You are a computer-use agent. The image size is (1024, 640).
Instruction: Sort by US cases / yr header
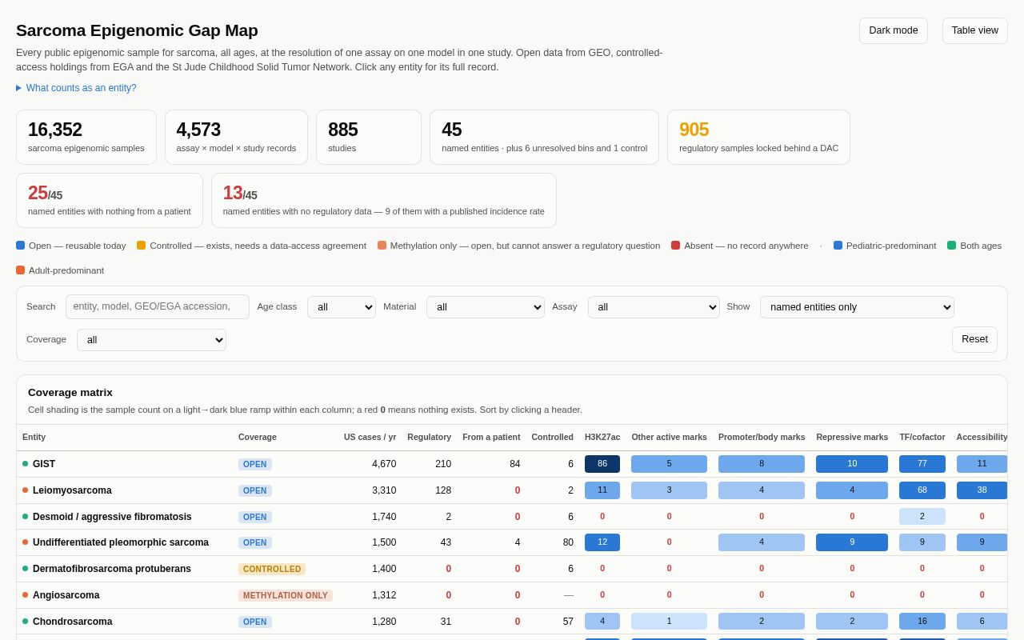370,437
